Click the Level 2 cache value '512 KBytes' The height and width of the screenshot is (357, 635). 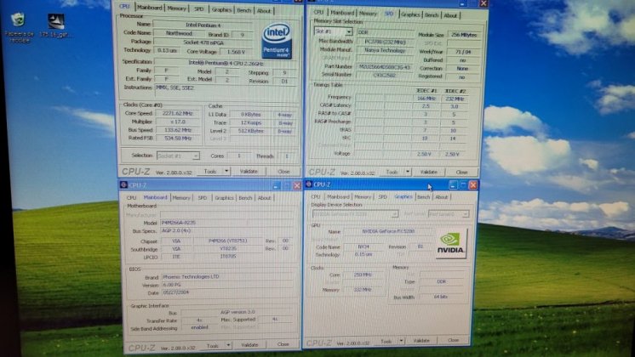tap(251, 131)
